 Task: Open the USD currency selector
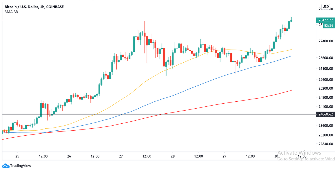click(x=326, y=6)
